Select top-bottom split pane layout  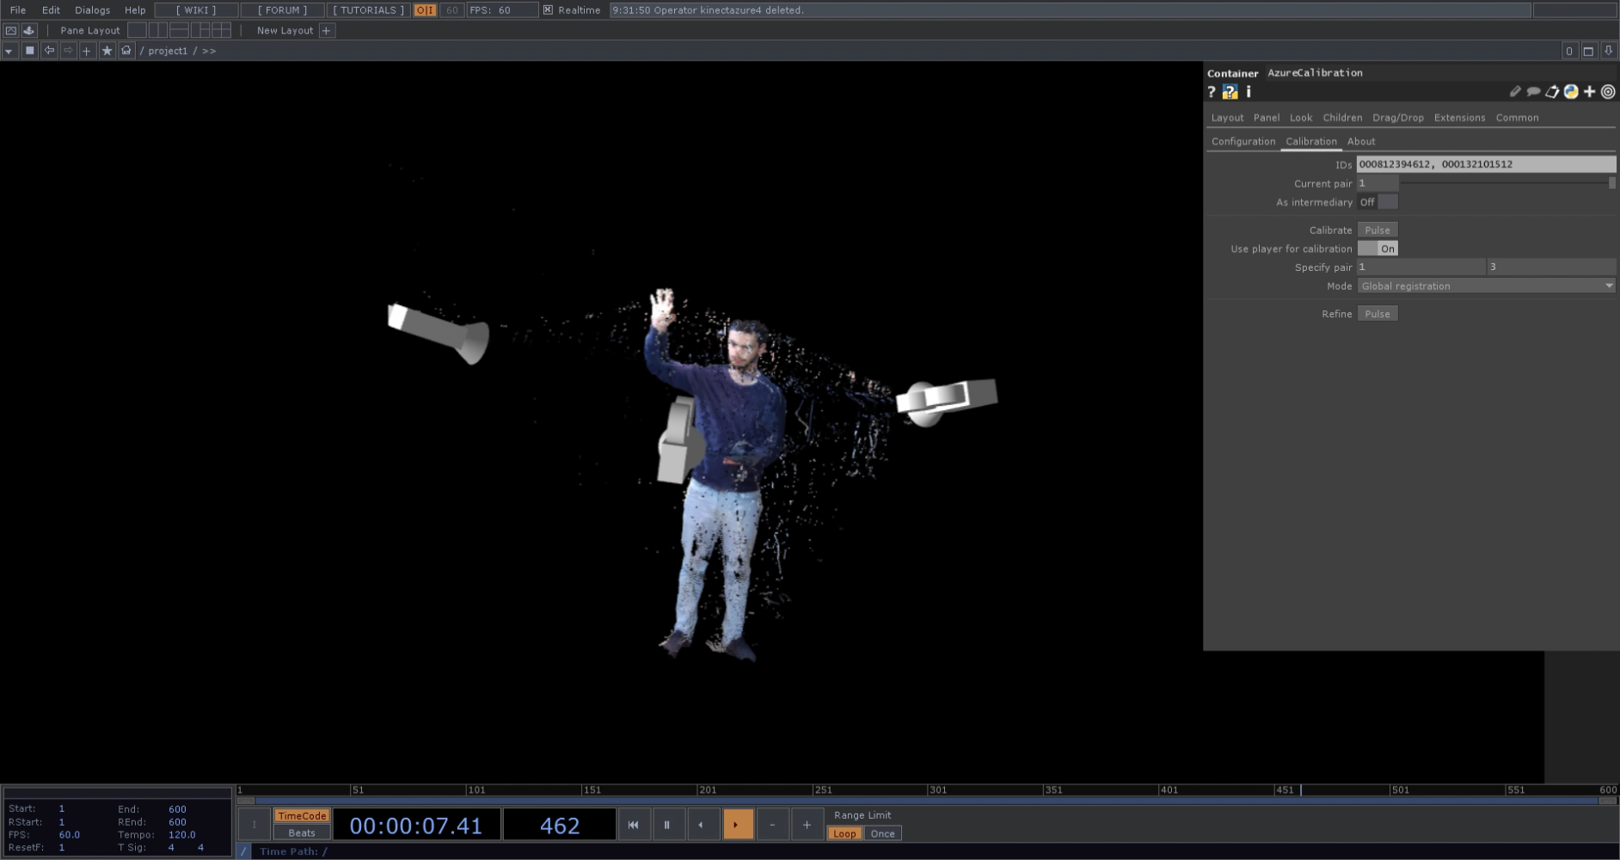pos(180,30)
